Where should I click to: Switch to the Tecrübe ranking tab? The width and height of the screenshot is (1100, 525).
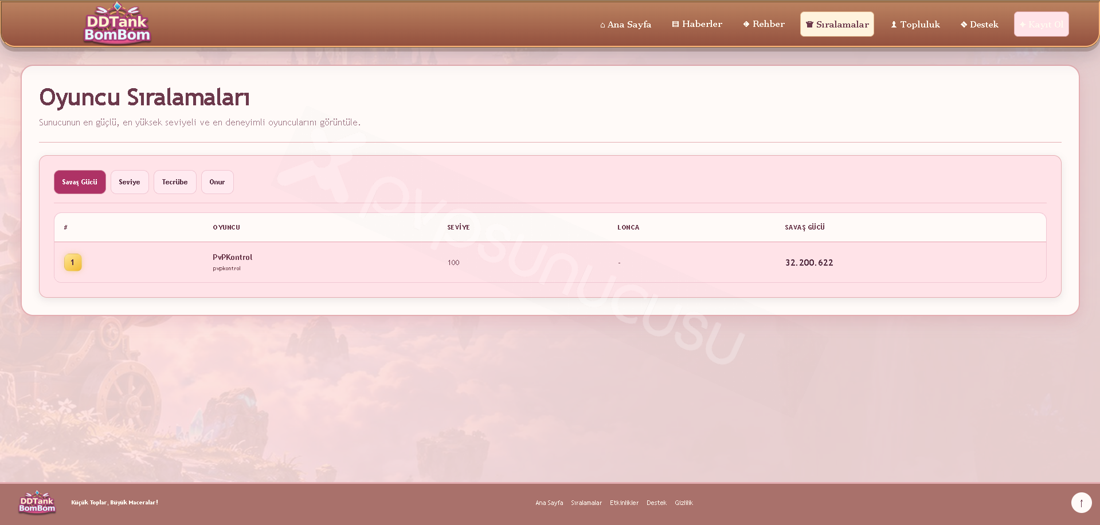click(175, 182)
